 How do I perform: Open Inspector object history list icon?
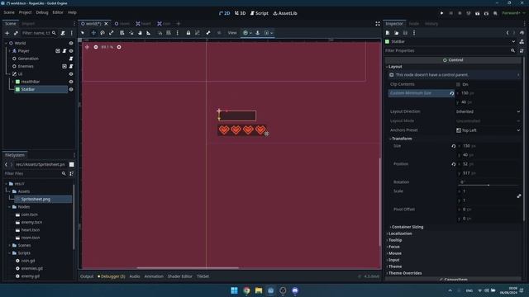(x=522, y=33)
